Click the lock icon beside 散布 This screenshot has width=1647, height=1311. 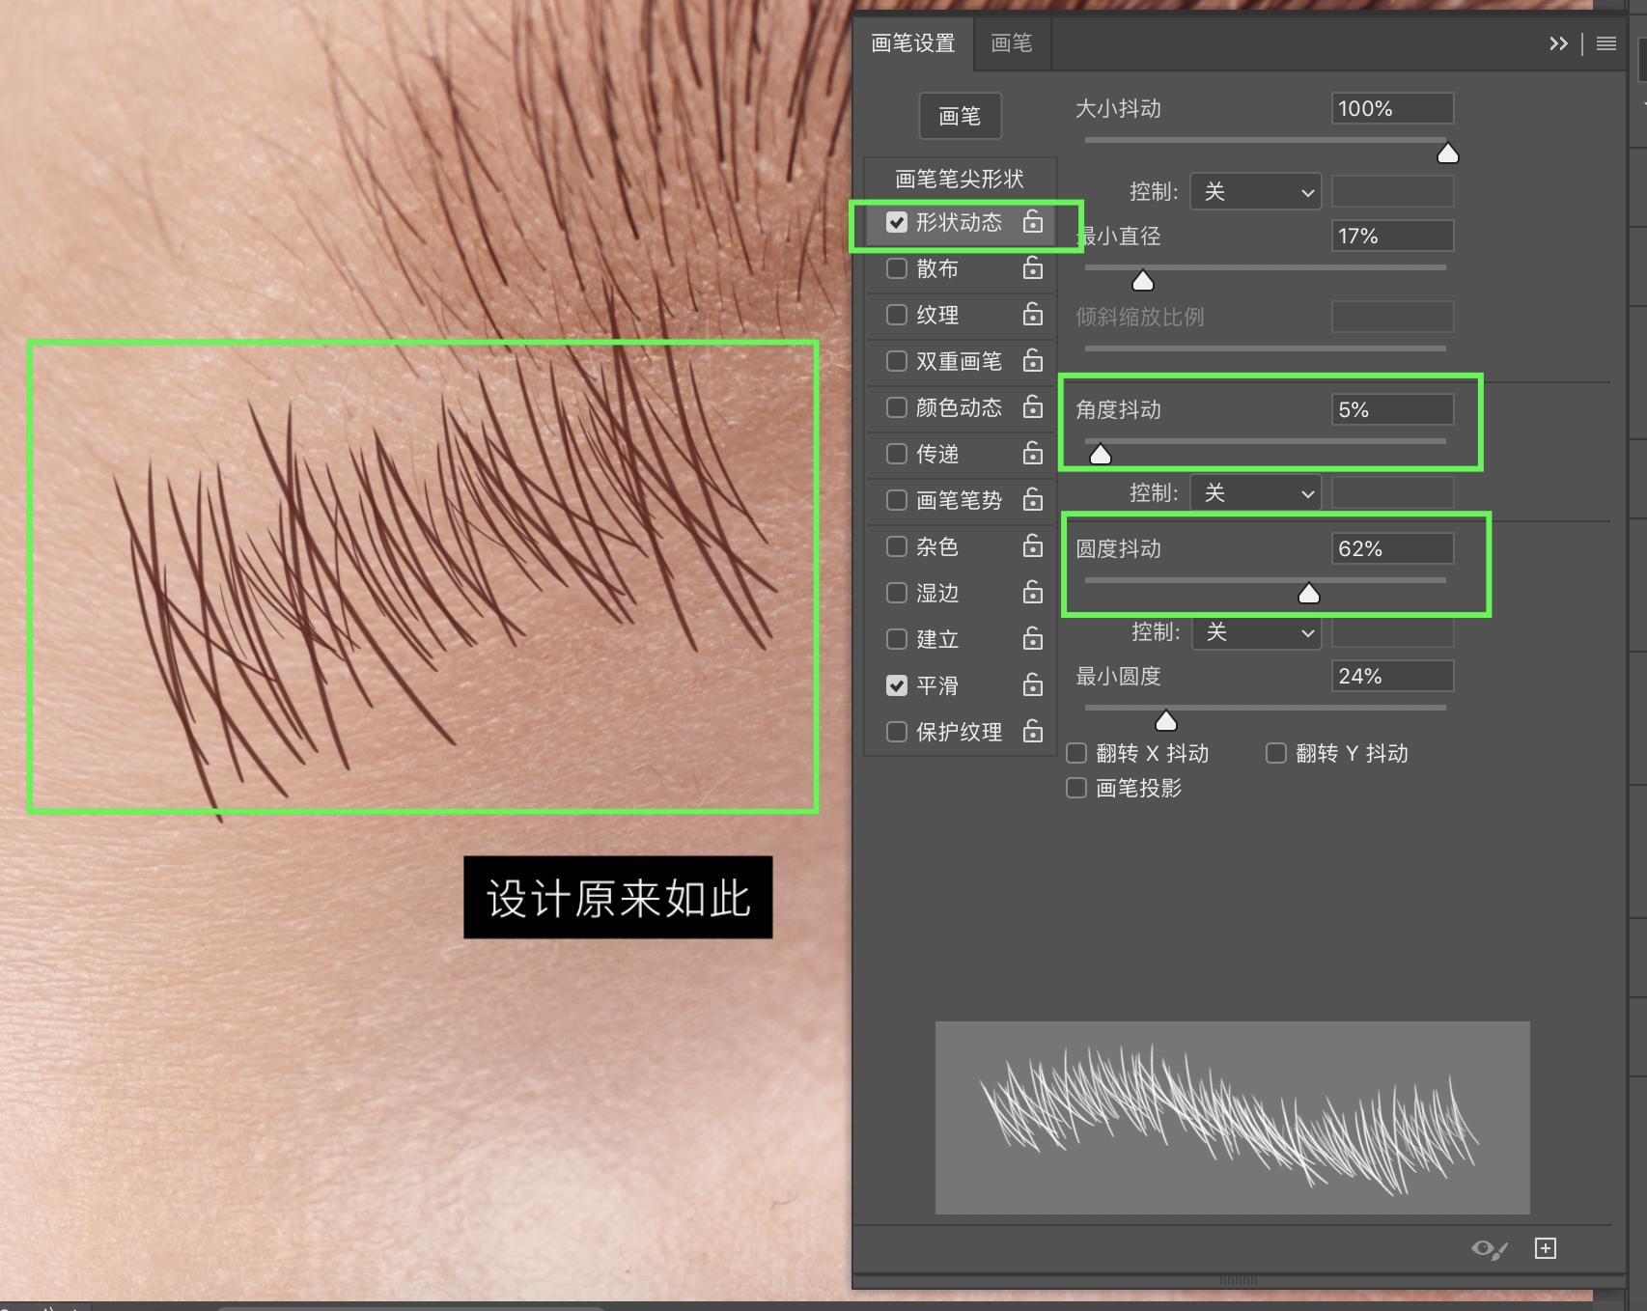tap(1033, 268)
